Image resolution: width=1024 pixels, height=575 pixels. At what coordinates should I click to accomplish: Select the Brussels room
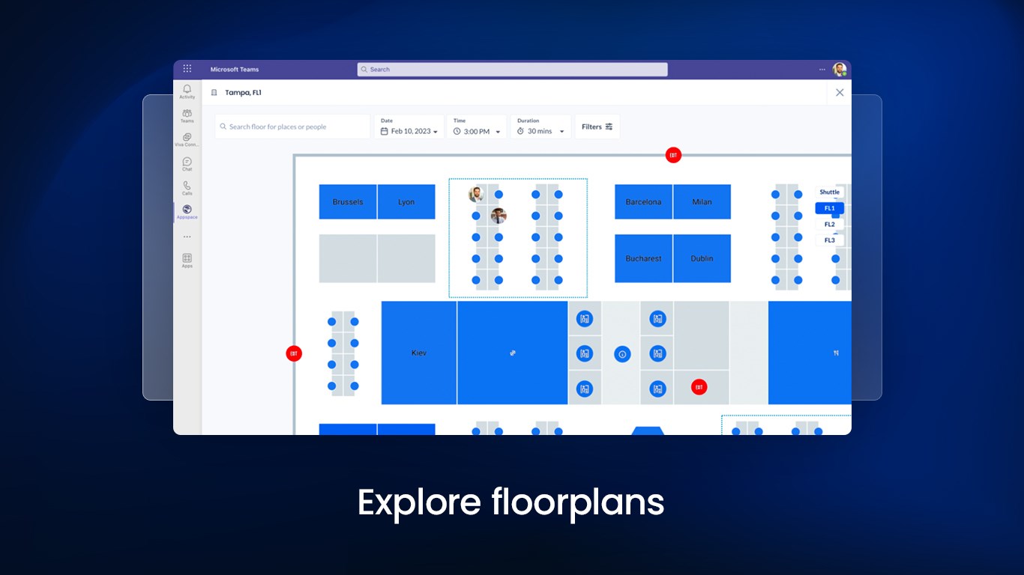click(x=348, y=202)
